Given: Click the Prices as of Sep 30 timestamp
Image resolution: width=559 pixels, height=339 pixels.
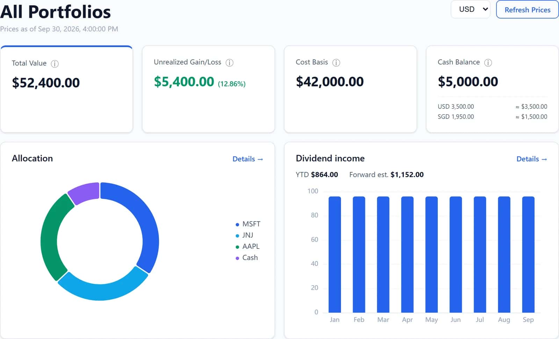Looking at the screenshot, I should click(x=59, y=29).
